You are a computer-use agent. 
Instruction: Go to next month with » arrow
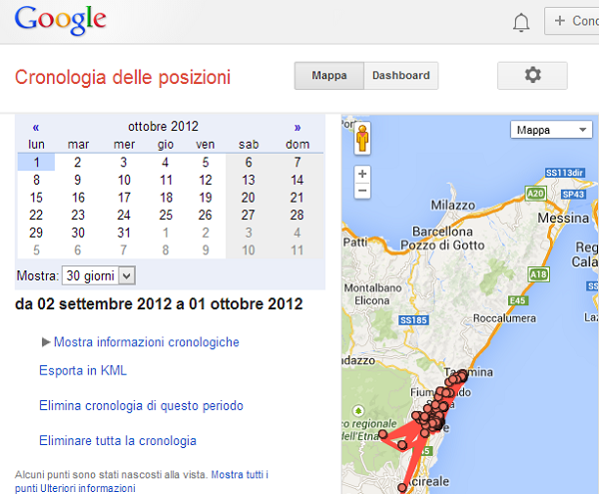point(298,127)
